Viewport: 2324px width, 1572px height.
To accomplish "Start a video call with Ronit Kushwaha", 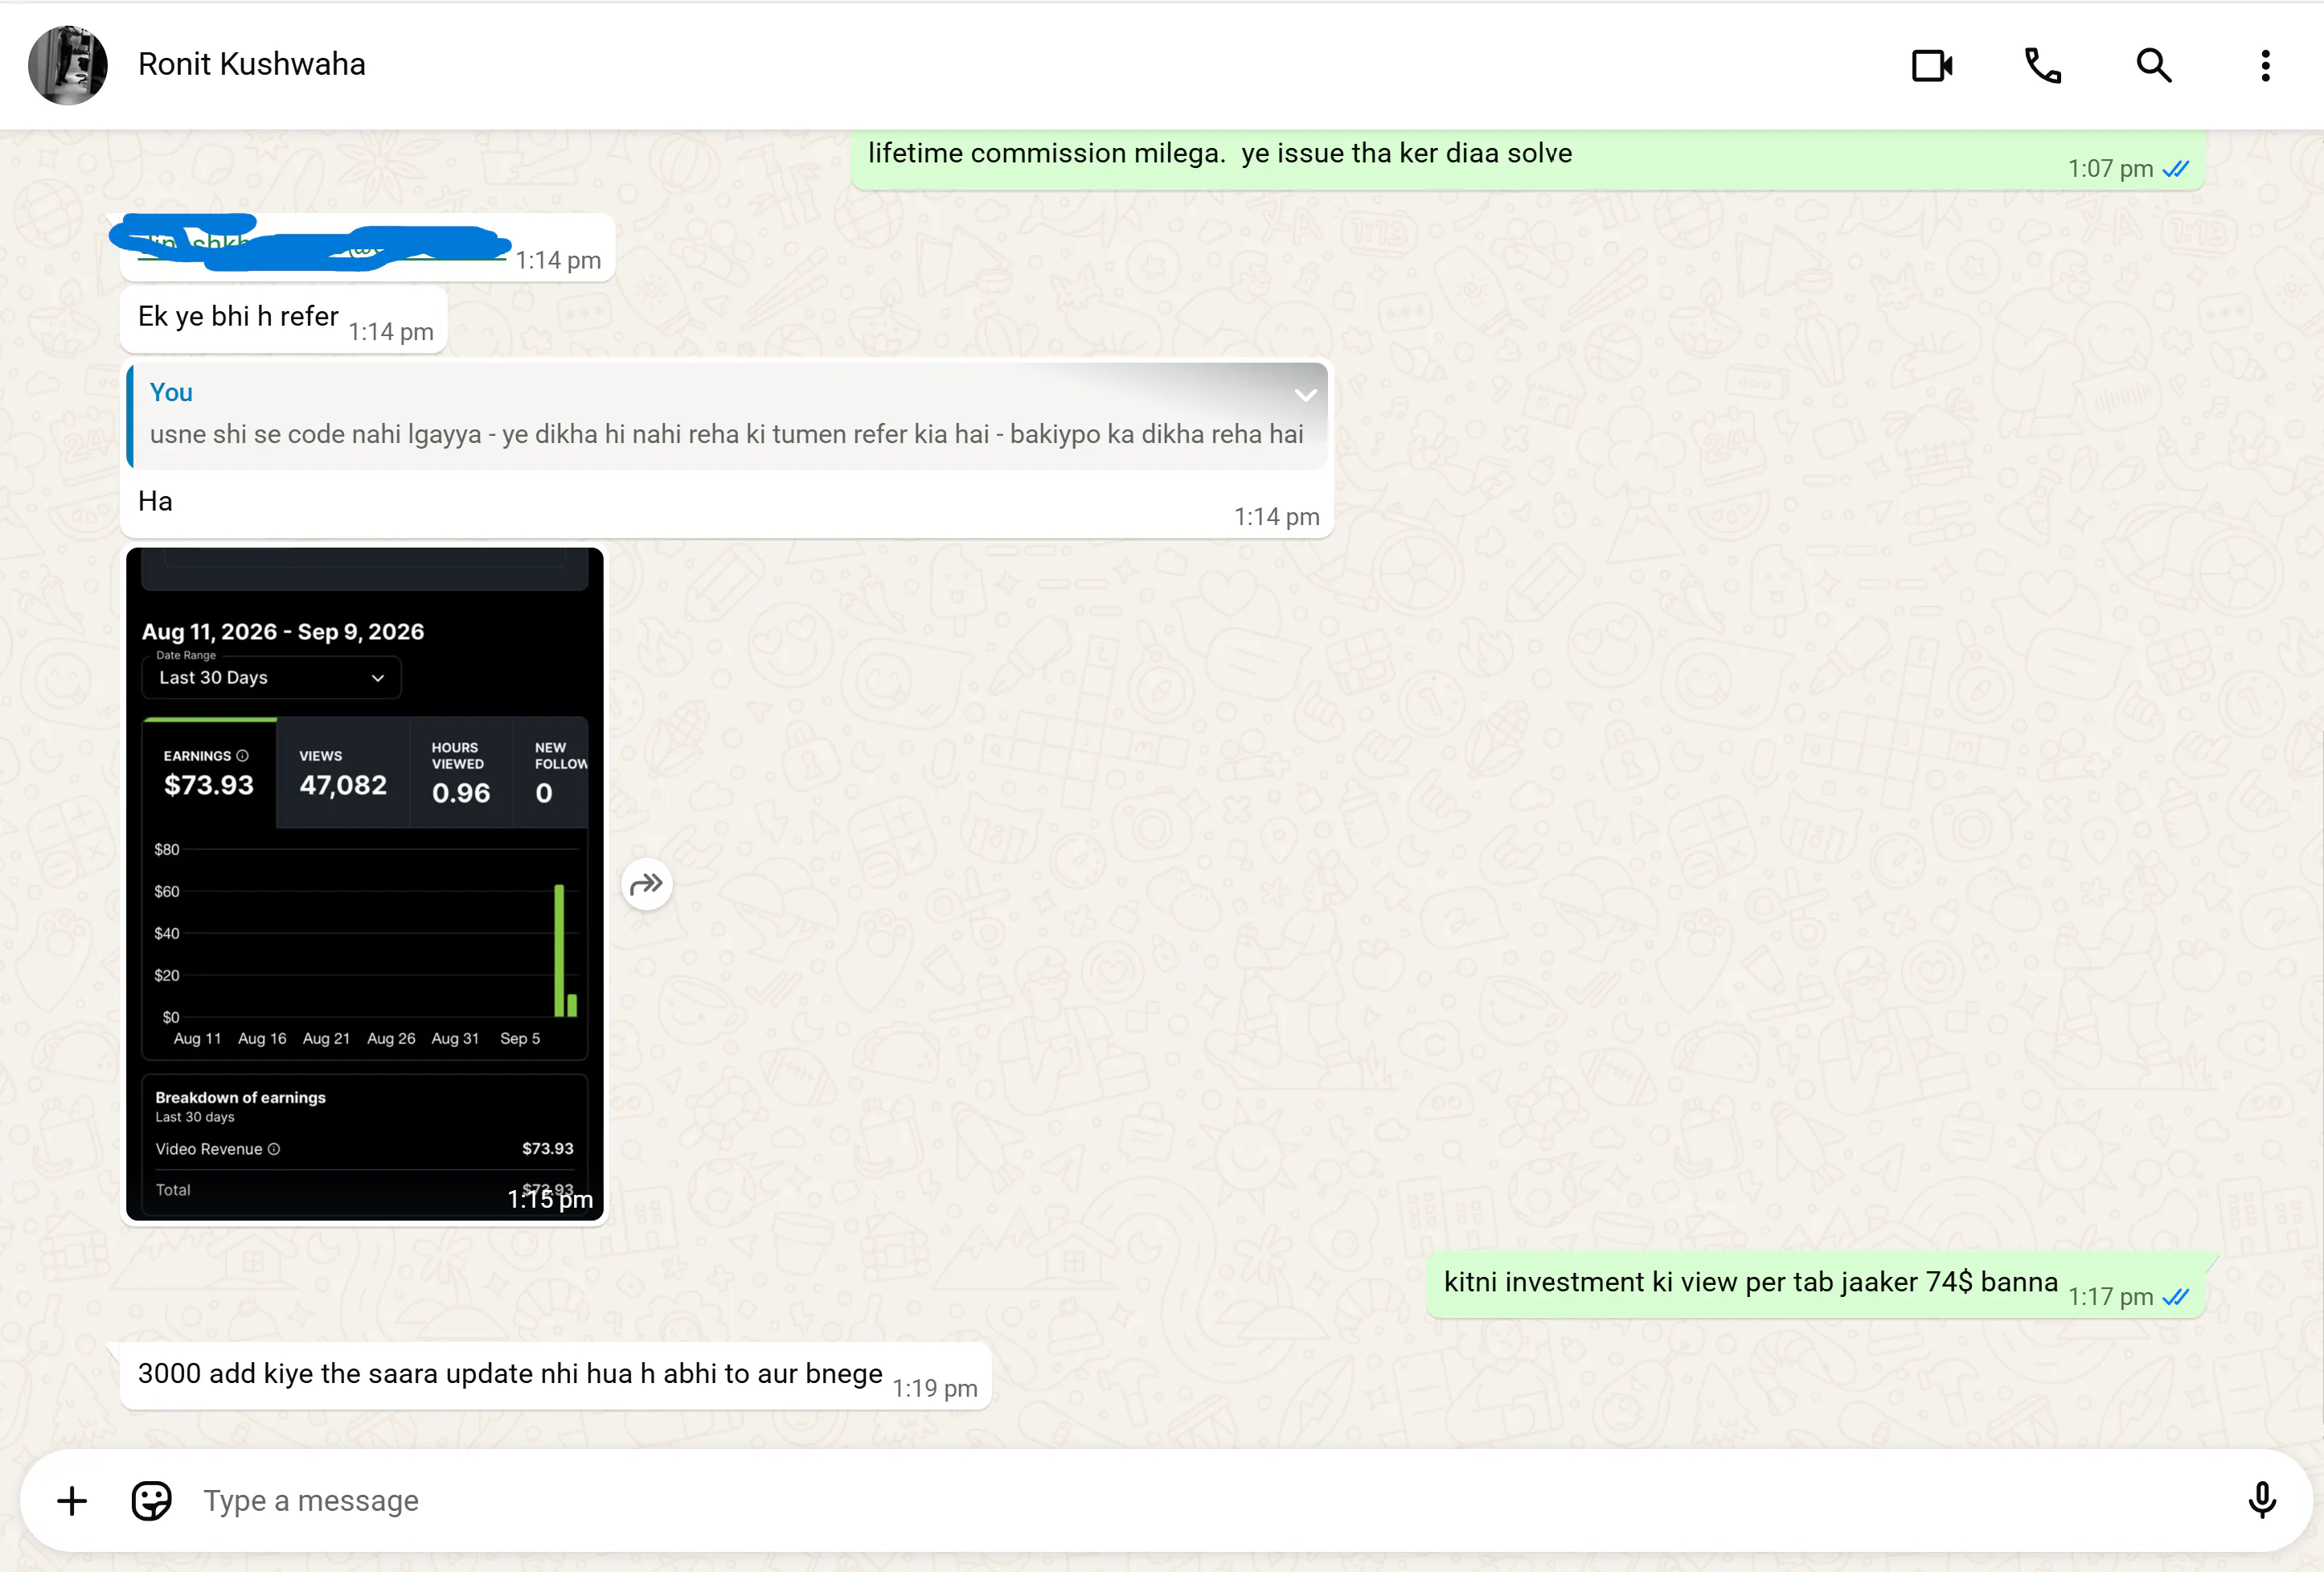I will pos(1932,66).
